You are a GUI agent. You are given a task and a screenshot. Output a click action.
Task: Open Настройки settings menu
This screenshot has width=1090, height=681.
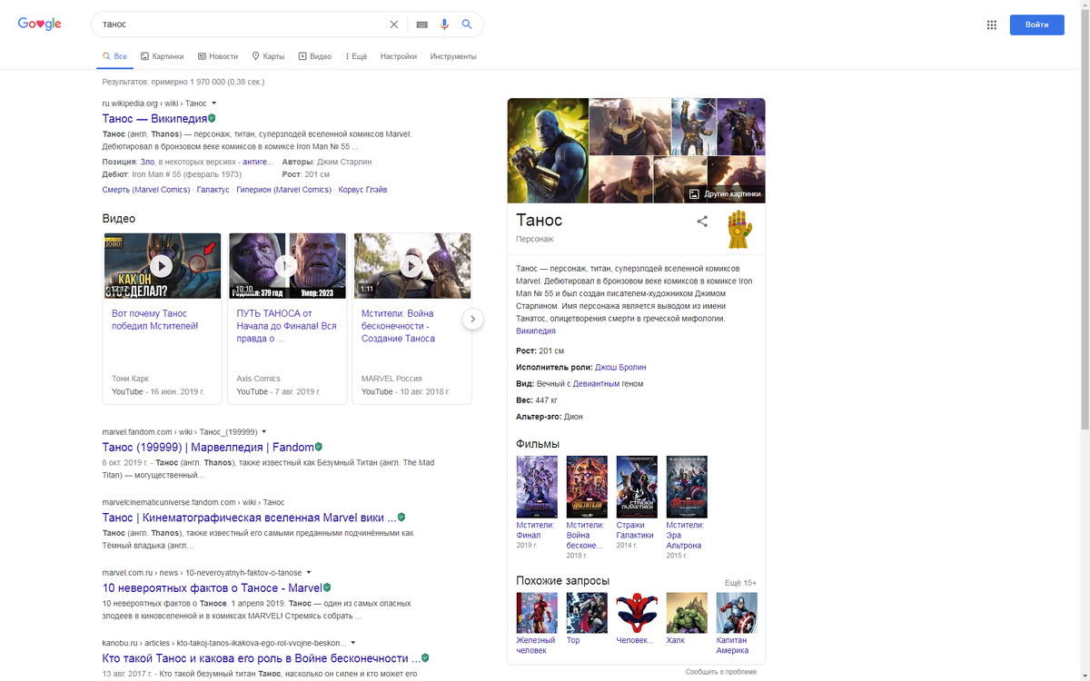click(x=399, y=56)
